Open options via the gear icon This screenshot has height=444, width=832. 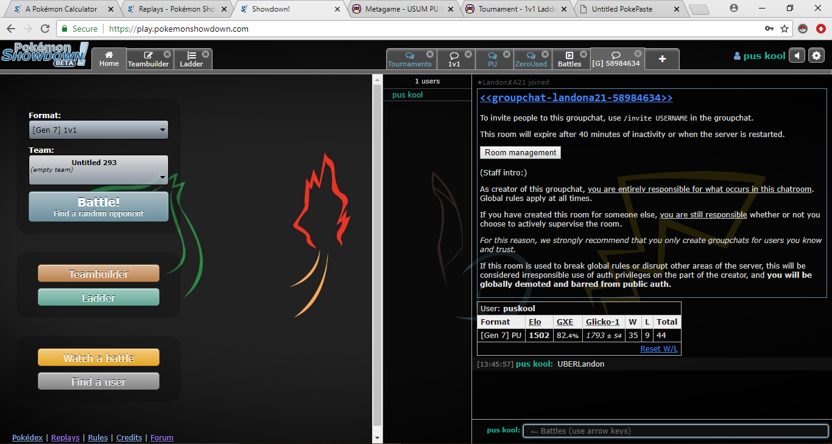click(816, 55)
